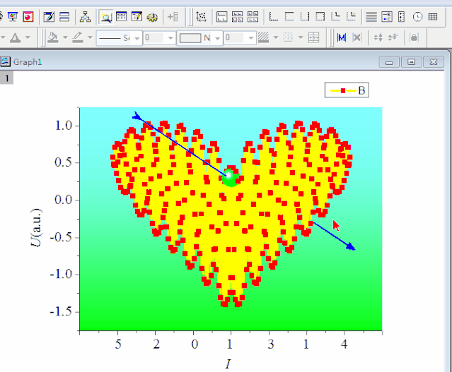
Task: Click the merge graph windows icon
Action: point(238,16)
